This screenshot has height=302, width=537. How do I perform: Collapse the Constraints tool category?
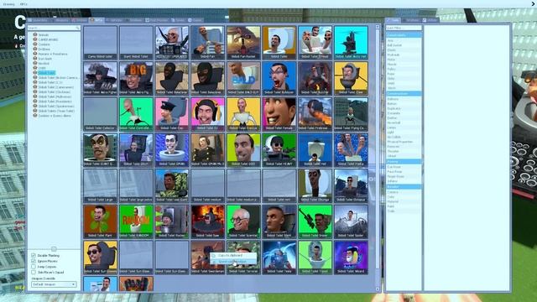pos(404,35)
